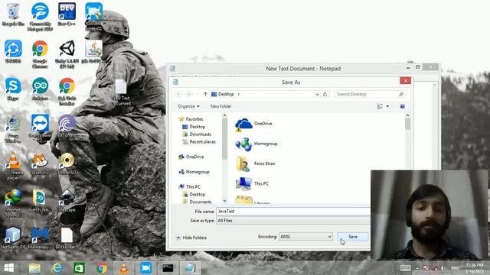Select the Scratch 2 desktop shortcut
Screen dimensions: 490x275
(x=40, y=163)
